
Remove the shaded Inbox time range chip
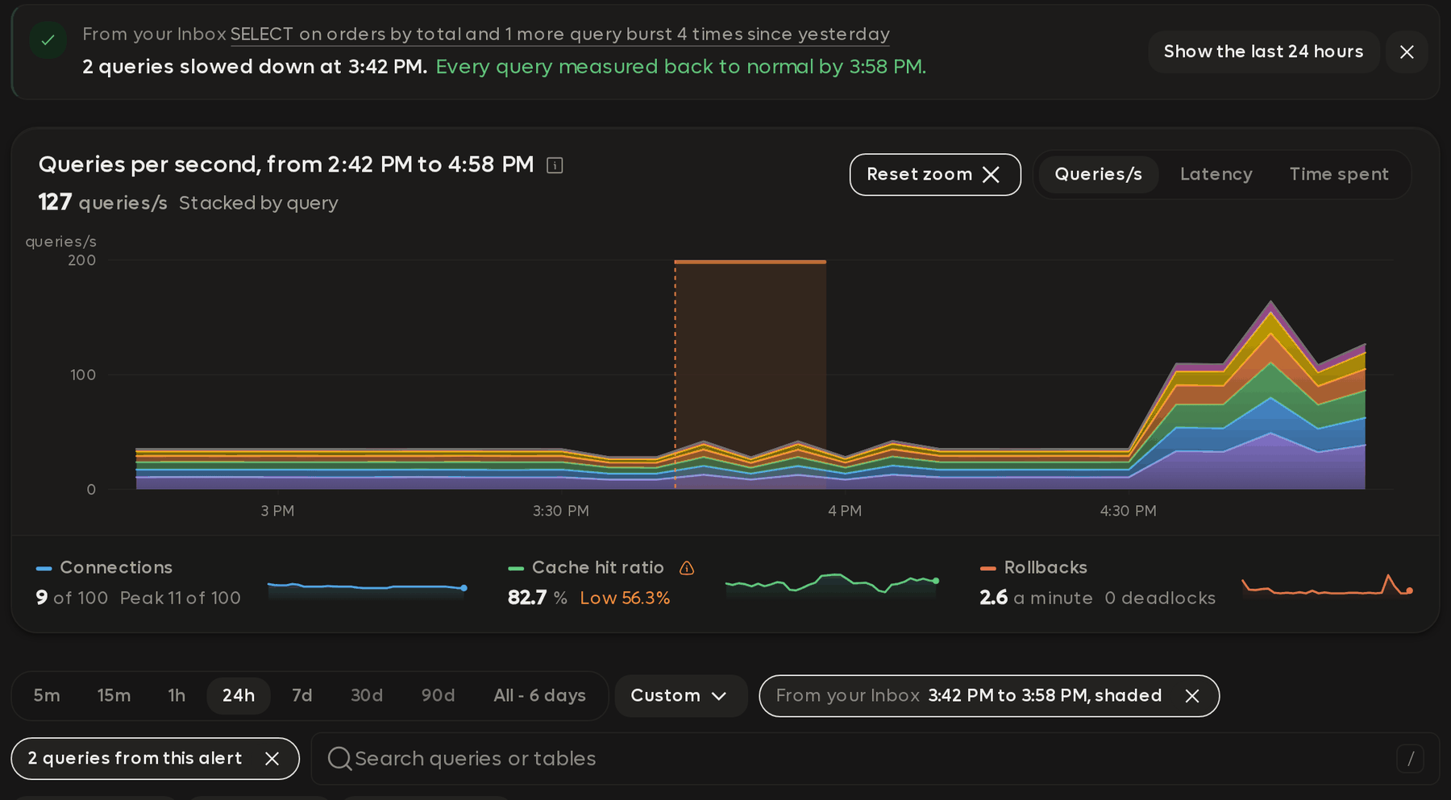tap(1192, 696)
